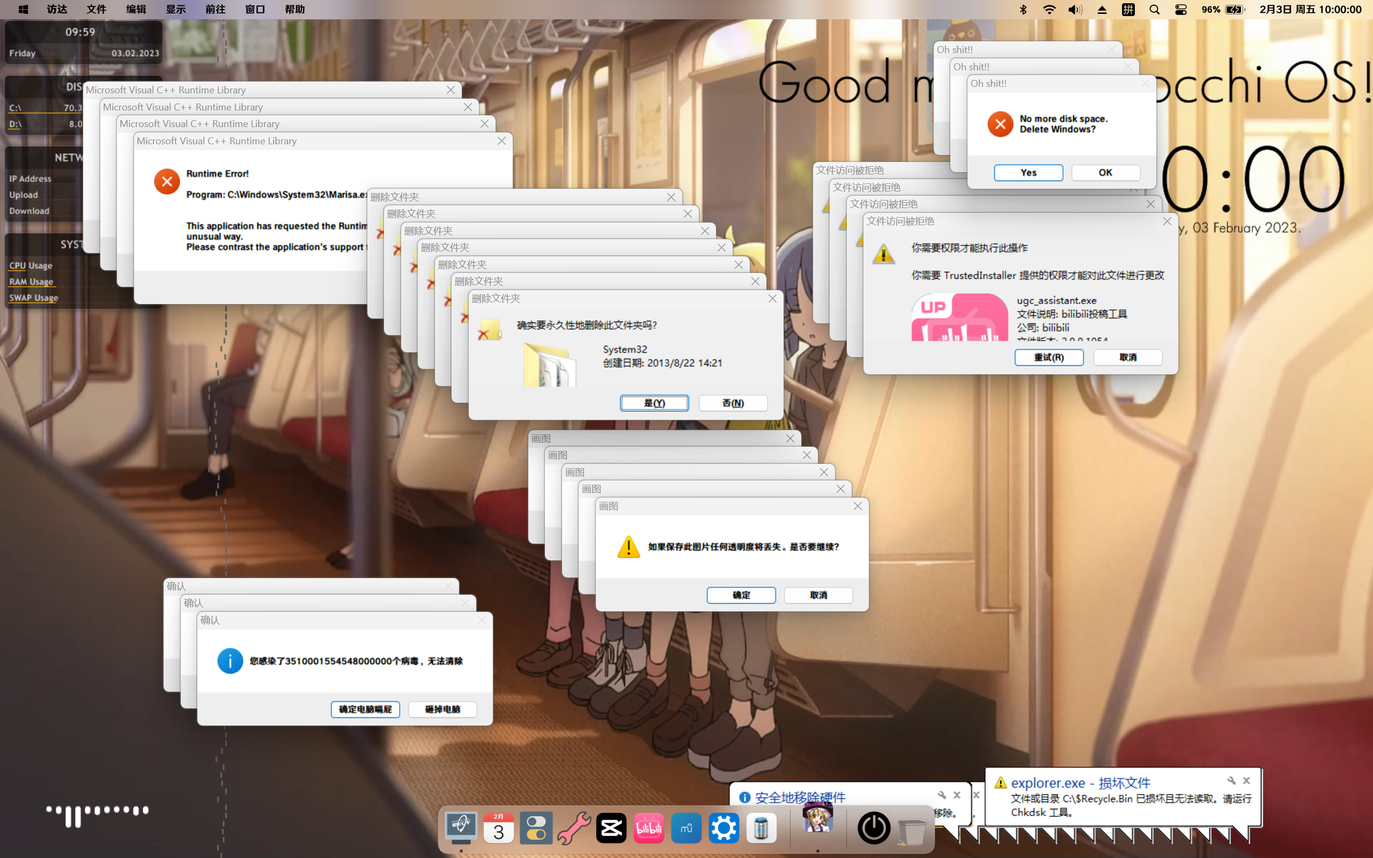Click the menu bar date and time
The image size is (1373, 858).
click(1310, 10)
